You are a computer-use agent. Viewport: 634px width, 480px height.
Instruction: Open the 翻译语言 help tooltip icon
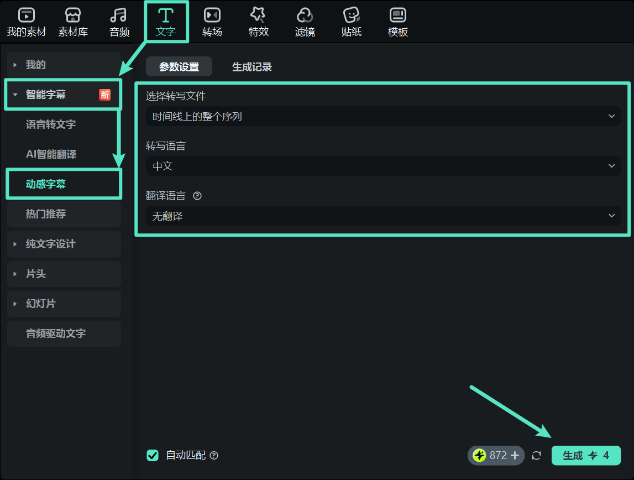[197, 195]
